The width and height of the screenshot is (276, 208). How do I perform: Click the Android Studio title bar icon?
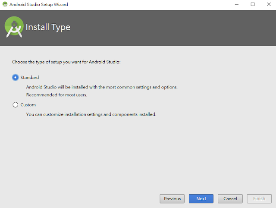(5, 4)
